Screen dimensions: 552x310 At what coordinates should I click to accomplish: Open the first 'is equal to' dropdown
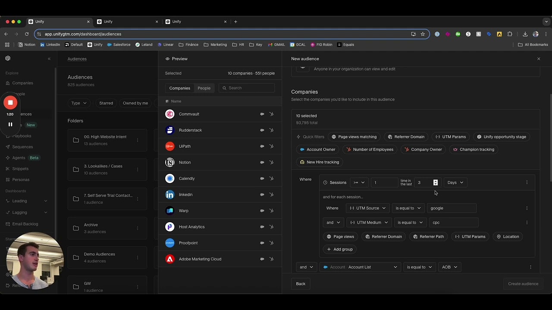pyautogui.click(x=408, y=208)
